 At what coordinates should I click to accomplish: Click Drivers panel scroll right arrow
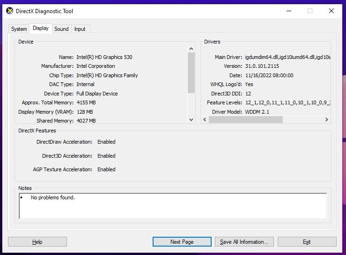[x=326, y=120]
